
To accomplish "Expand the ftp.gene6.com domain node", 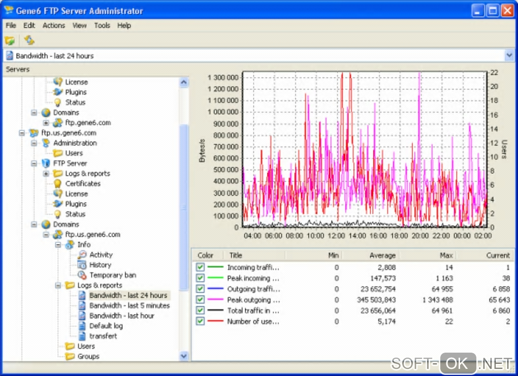I will click(46, 123).
